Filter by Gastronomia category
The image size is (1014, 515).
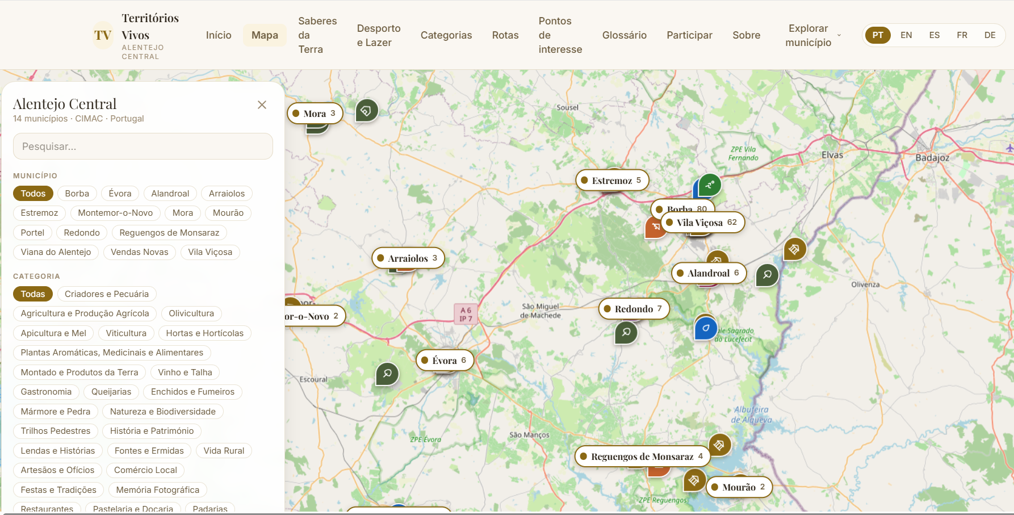46,392
